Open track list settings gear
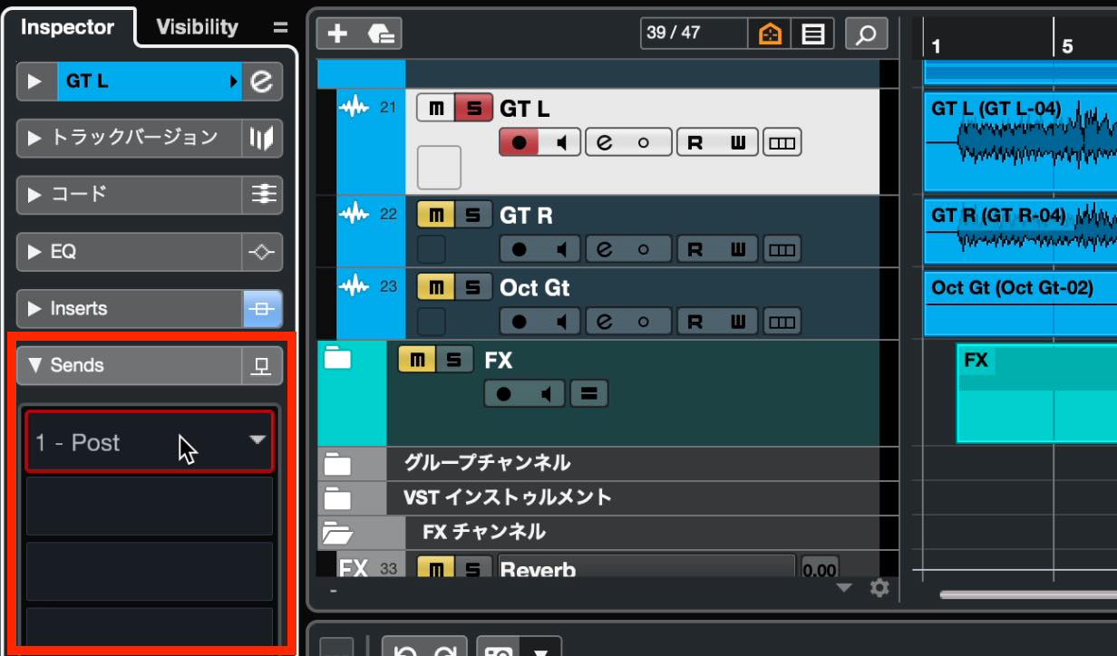This screenshot has width=1117, height=656. (879, 588)
